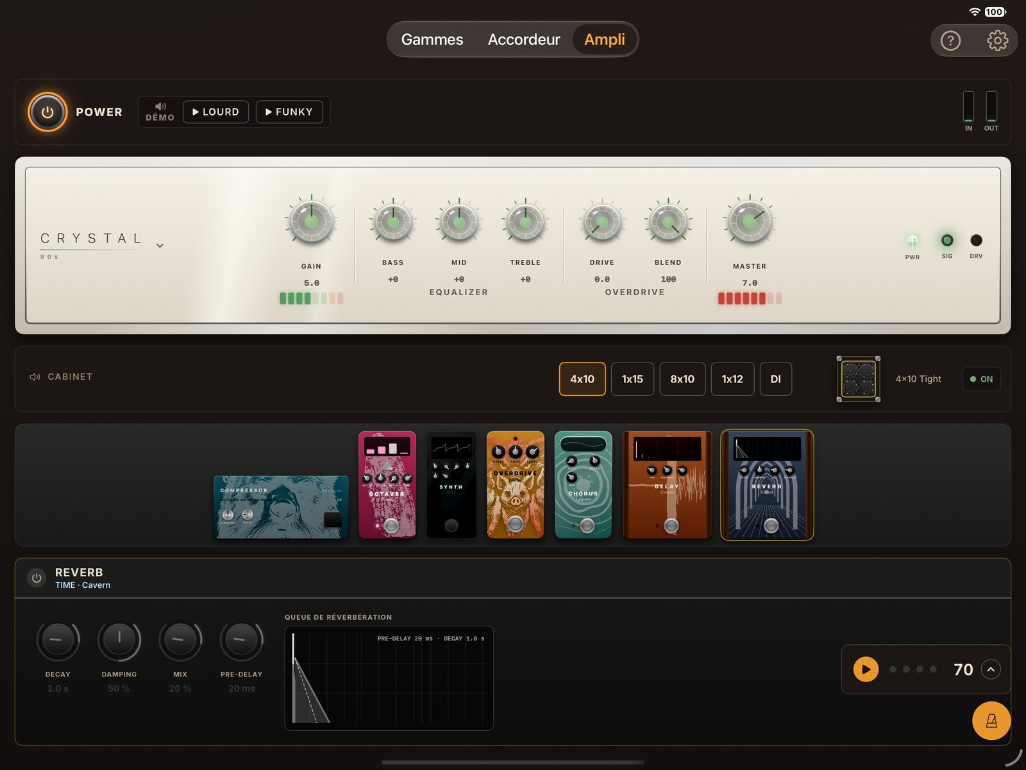Click the reverb Decay knob
The height and width of the screenshot is (770, 1026).
58,640
